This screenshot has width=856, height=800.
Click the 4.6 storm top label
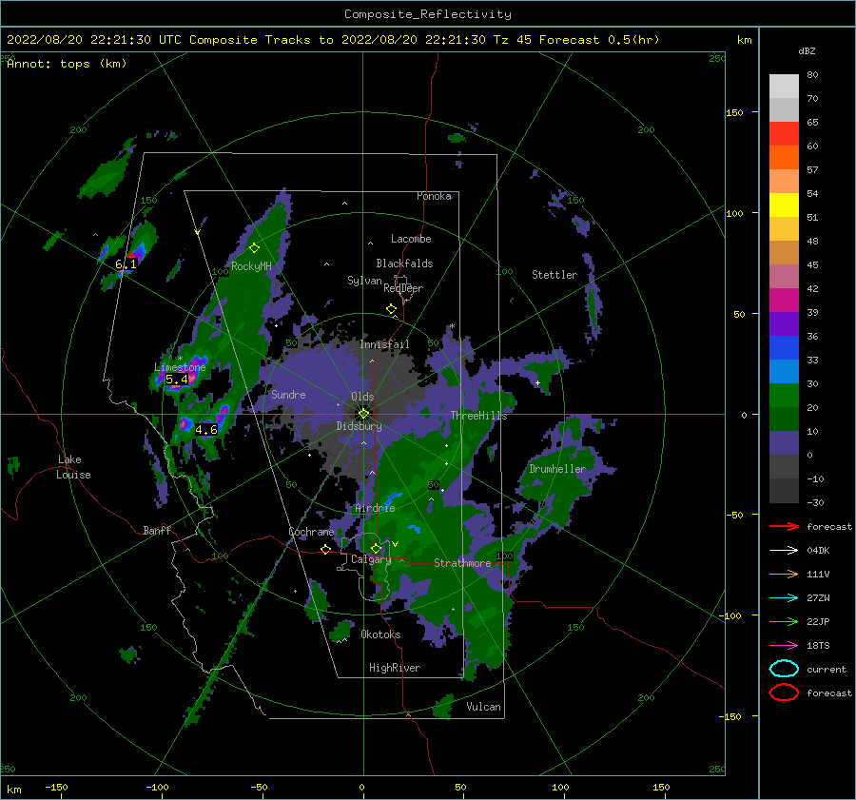click(x=206, y=430)
